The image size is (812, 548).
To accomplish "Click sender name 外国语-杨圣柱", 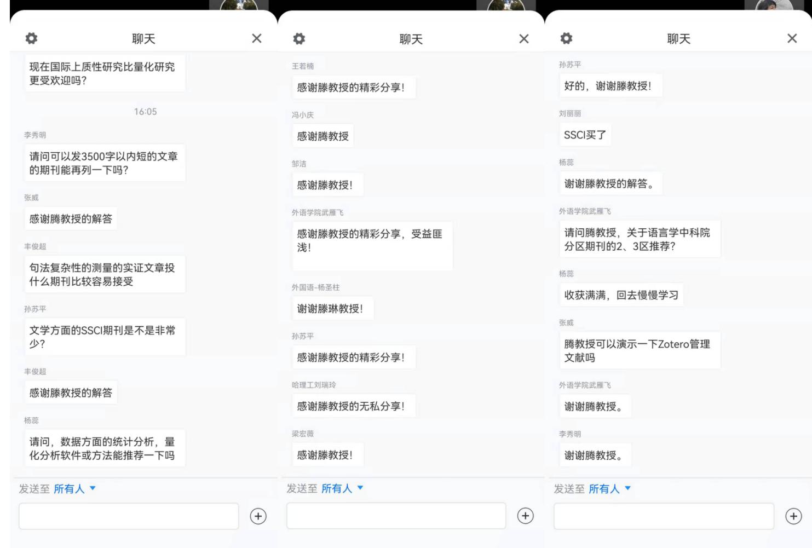I will click(315, 287).
